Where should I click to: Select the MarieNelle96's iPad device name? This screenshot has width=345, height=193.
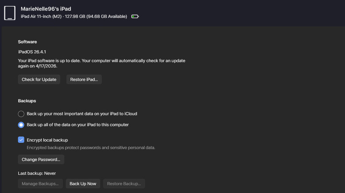(x=46, y=9)
